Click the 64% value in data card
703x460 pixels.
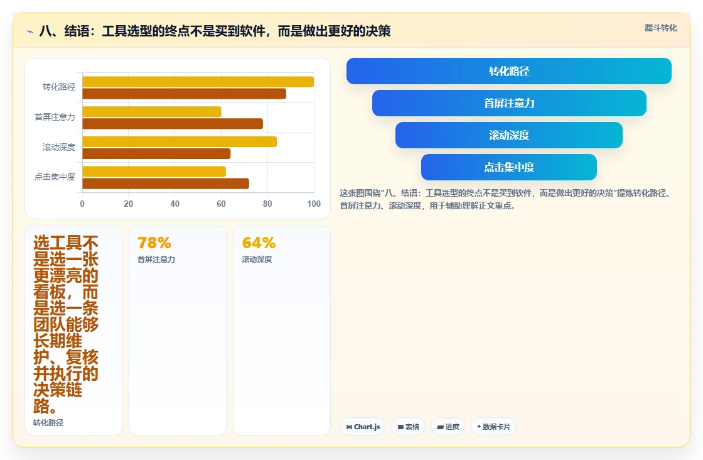[x=259, y=243]
